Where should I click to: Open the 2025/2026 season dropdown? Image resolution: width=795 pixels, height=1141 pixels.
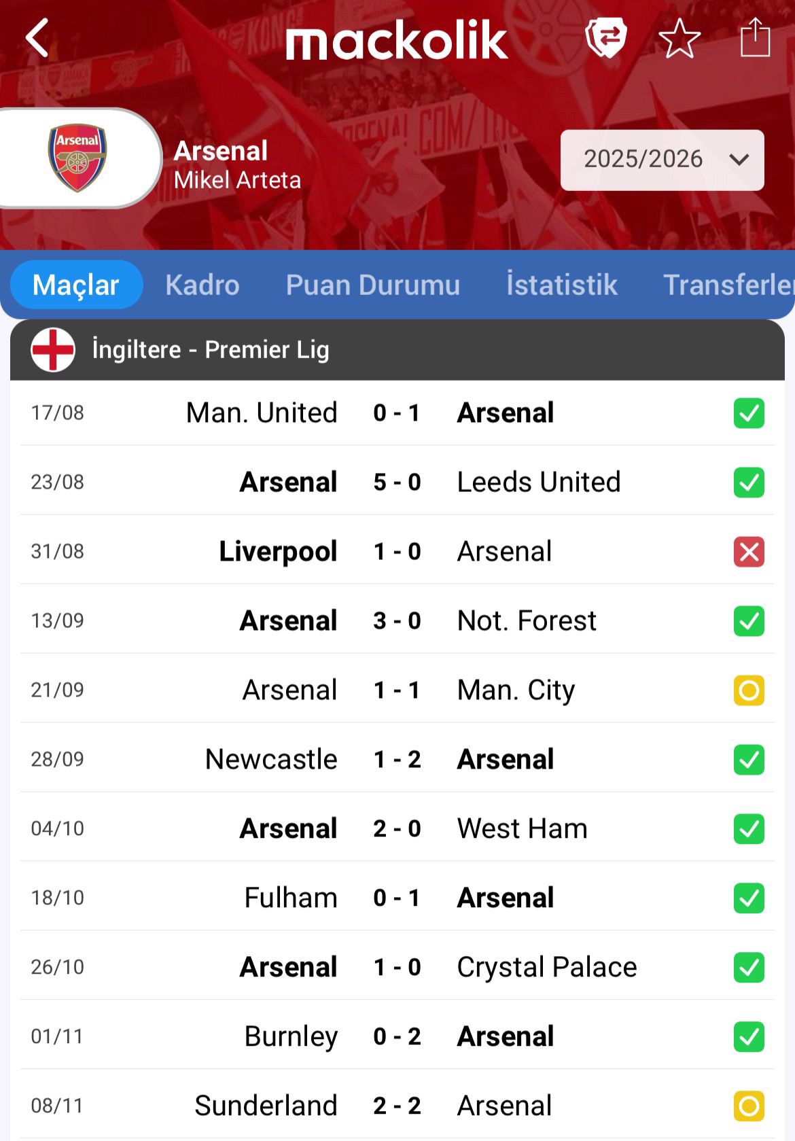pyautogui.click(x=662, y=160)
